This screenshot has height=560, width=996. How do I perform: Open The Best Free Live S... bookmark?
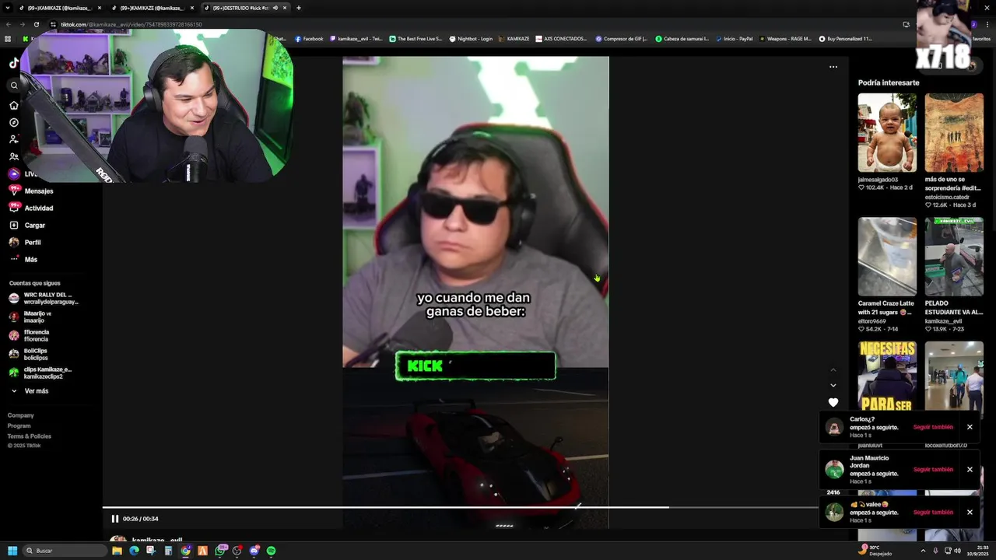click(x=416, y=39)
